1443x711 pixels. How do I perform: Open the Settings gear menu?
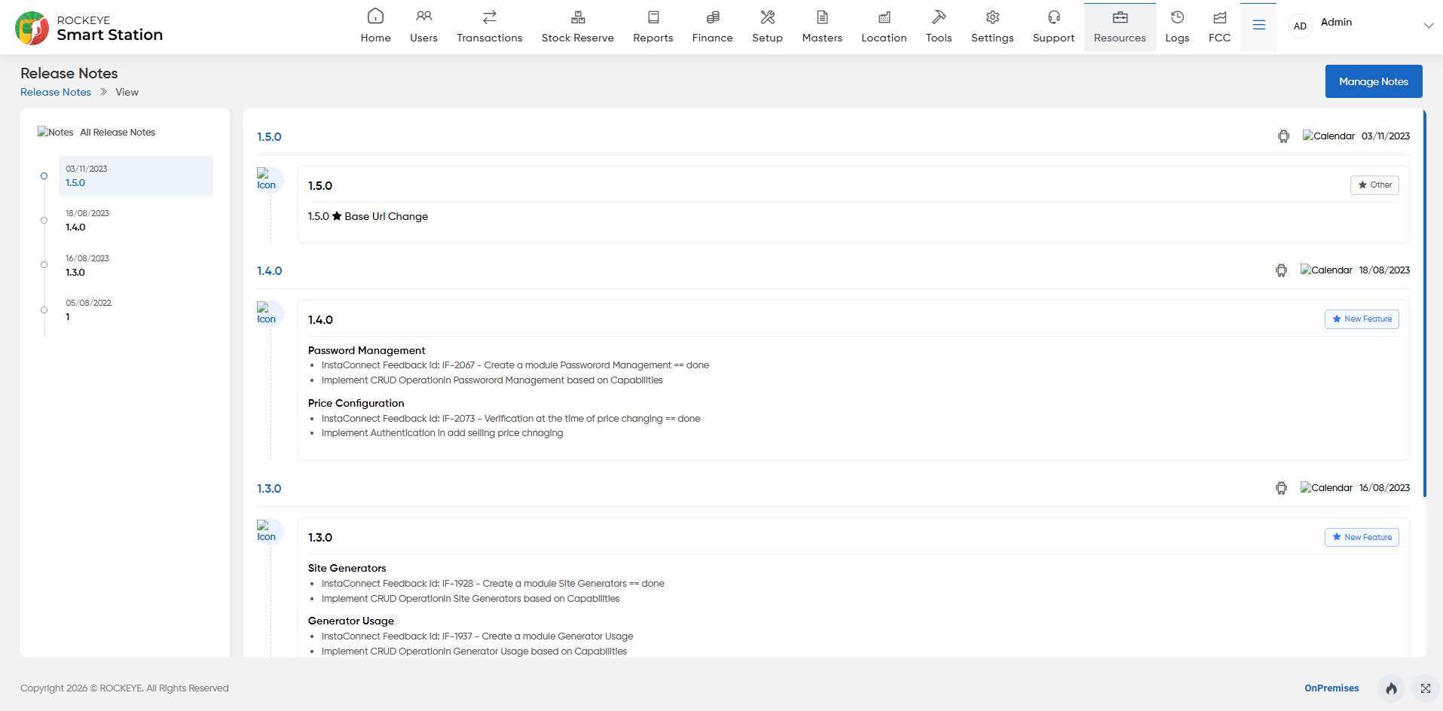point(992,26)
